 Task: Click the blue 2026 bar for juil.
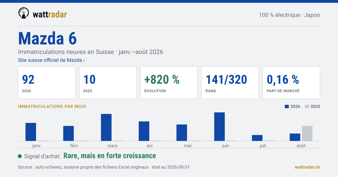pos(257,138)
